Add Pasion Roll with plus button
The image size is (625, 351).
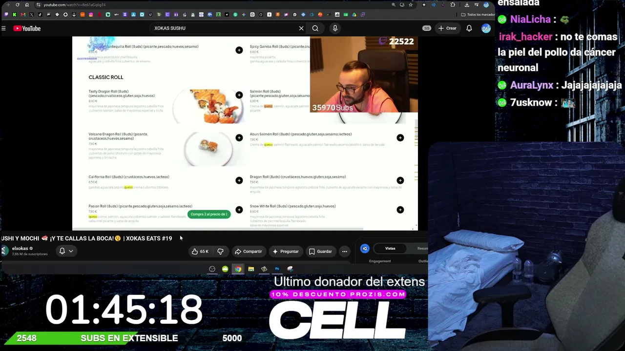pyautogui.click(x=239, y=210)
